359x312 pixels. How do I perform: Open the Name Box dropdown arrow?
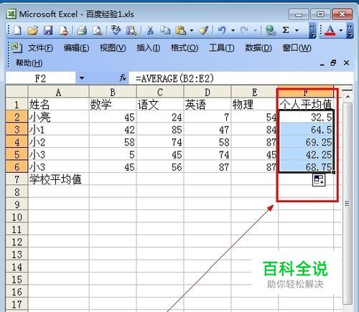(x=82, y=78)
